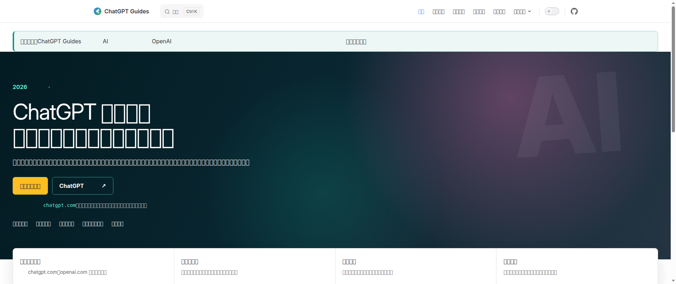Select the highlighted blue header navigation link
The image size is (676, 284).
(421, 12)
